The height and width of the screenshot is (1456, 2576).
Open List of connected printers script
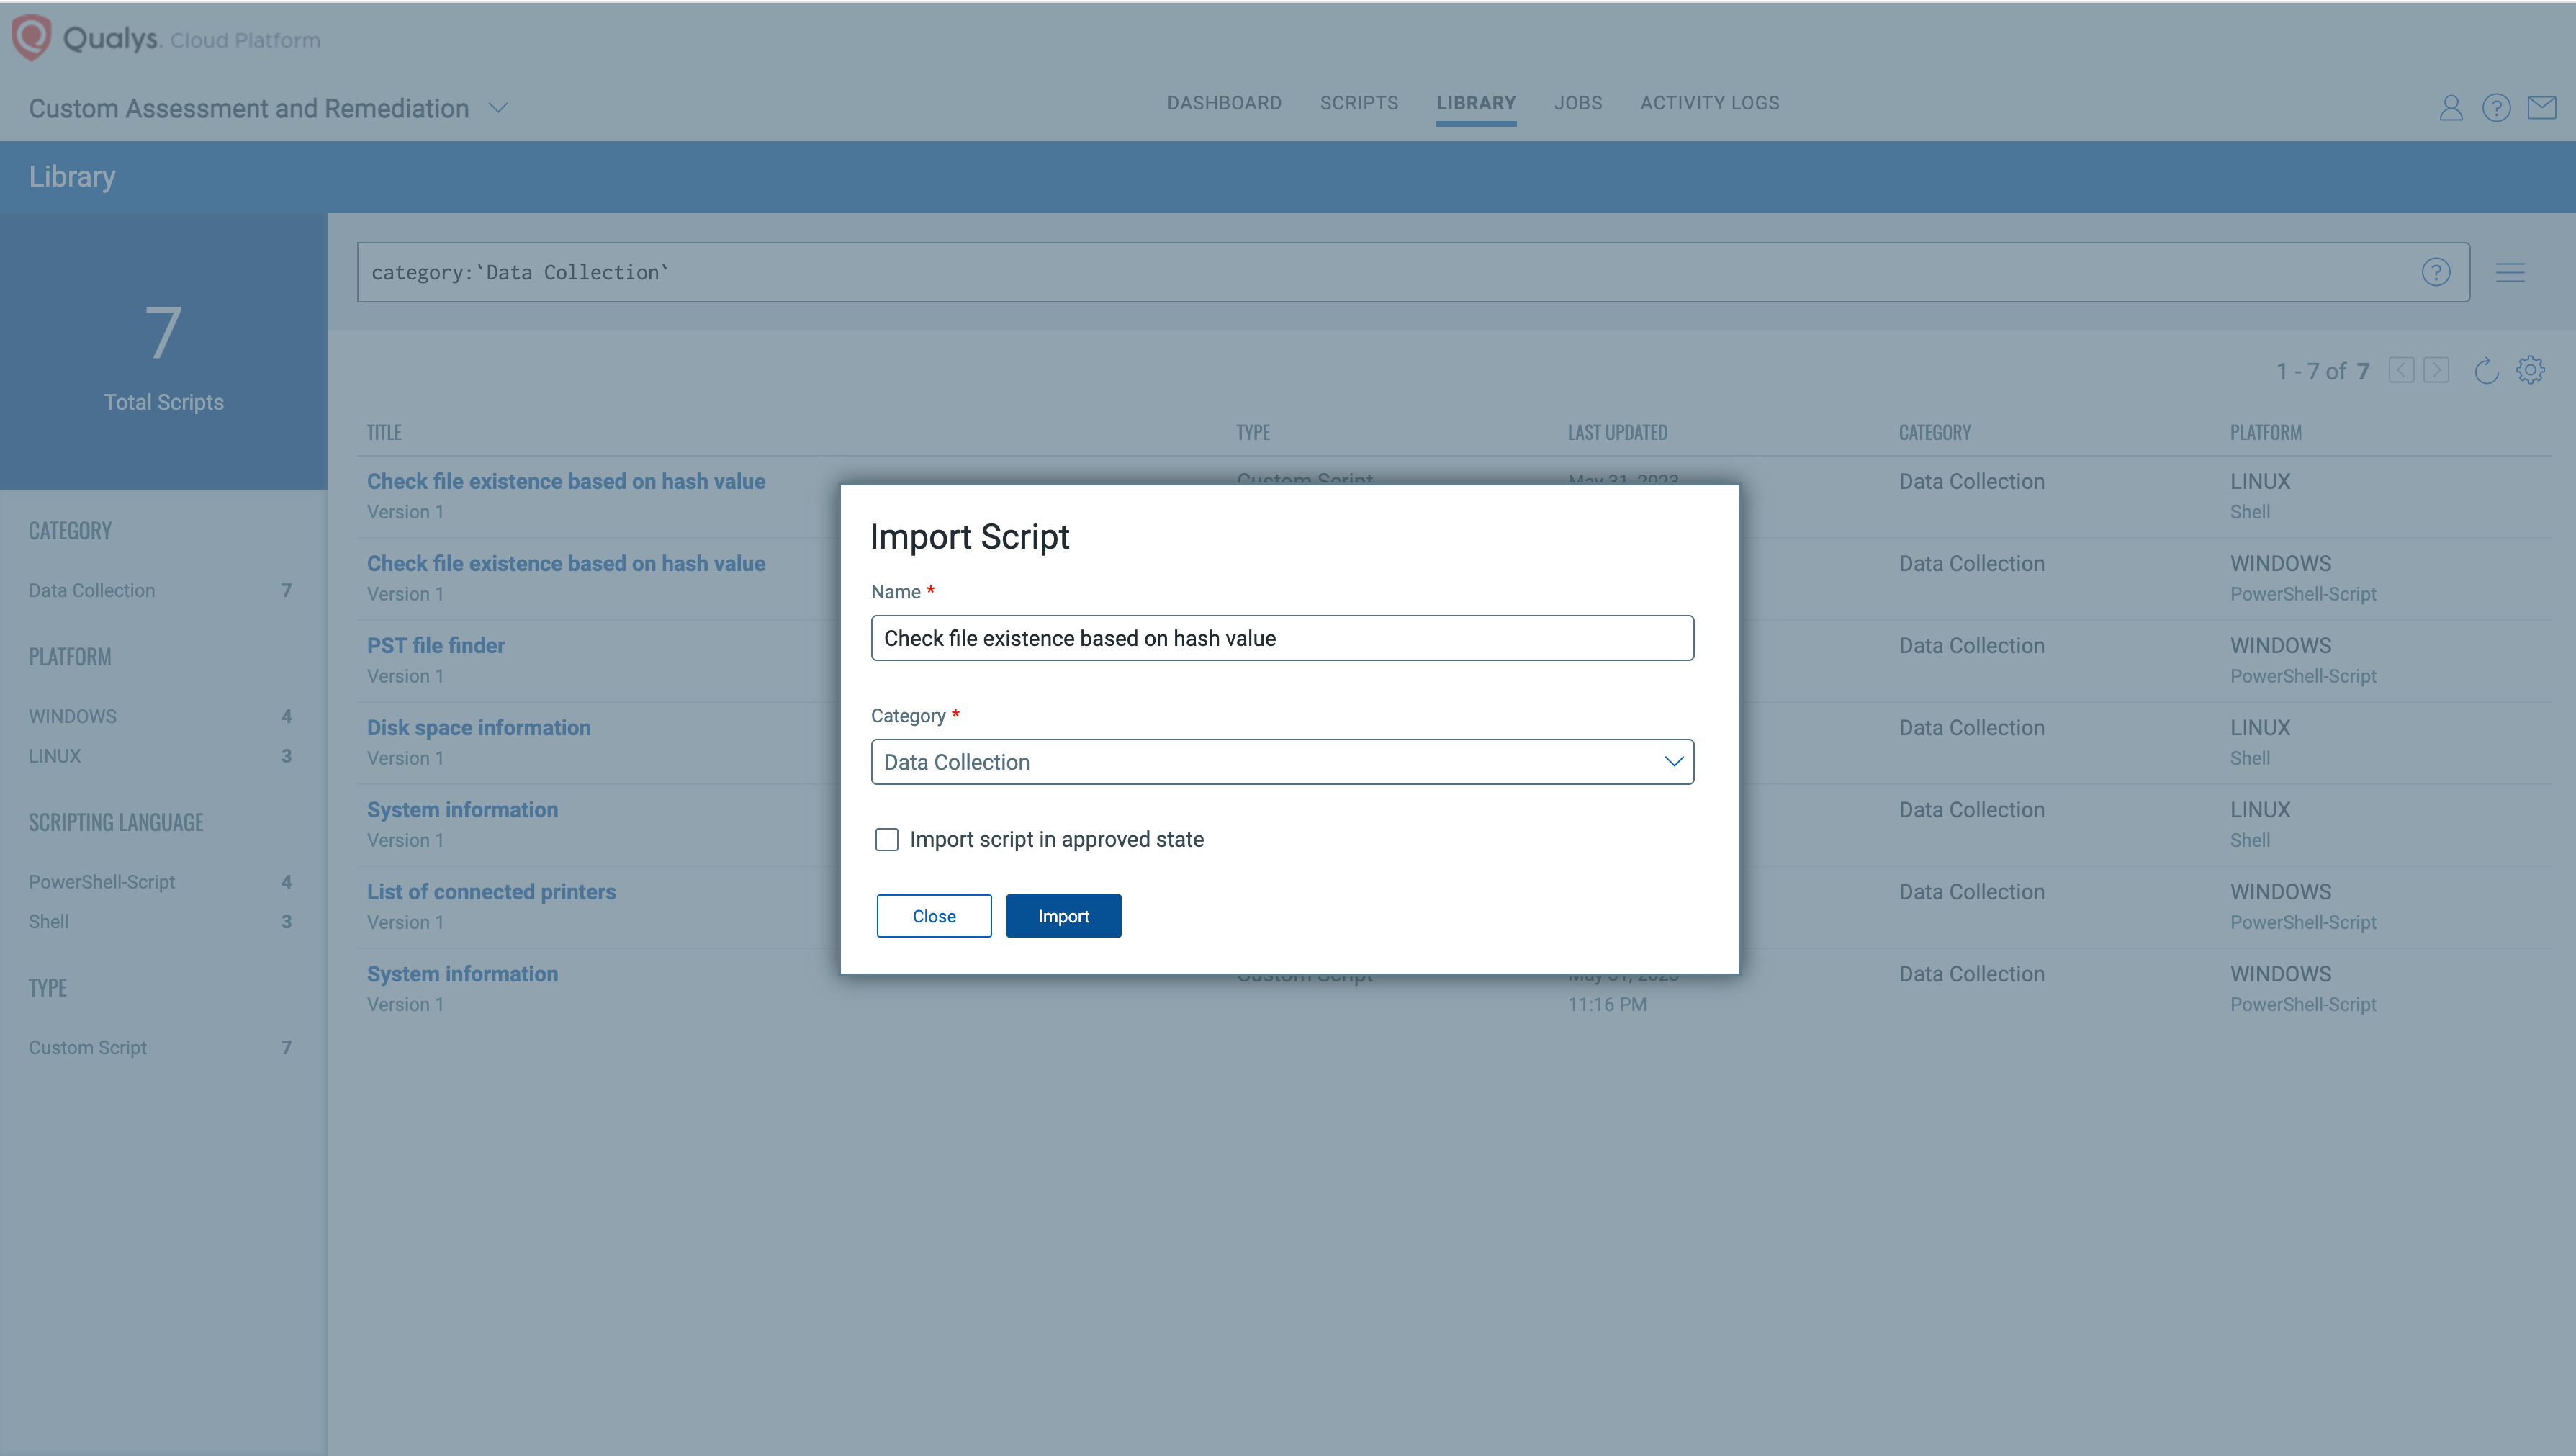[491, 891]
